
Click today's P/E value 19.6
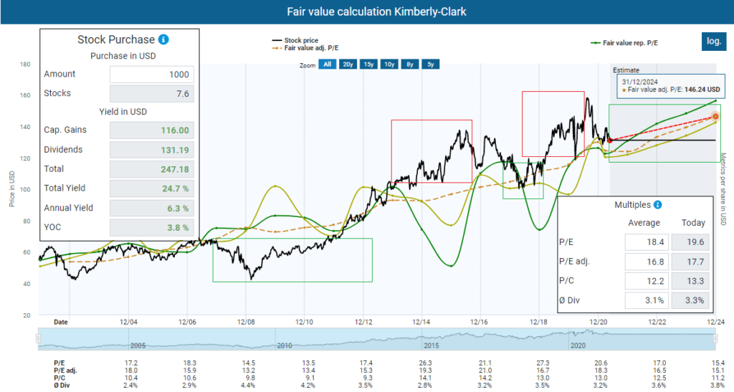[x=690, y=242]
